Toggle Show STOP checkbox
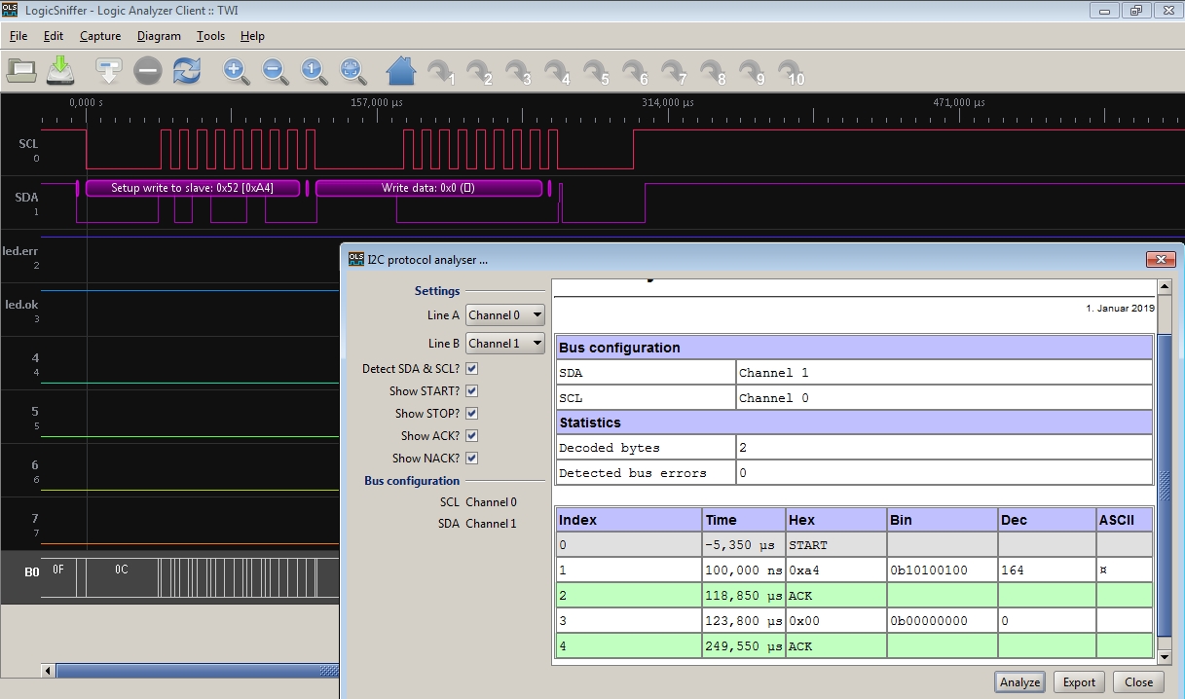Screen dimensions: 1185x699 [x=472, y=414]
